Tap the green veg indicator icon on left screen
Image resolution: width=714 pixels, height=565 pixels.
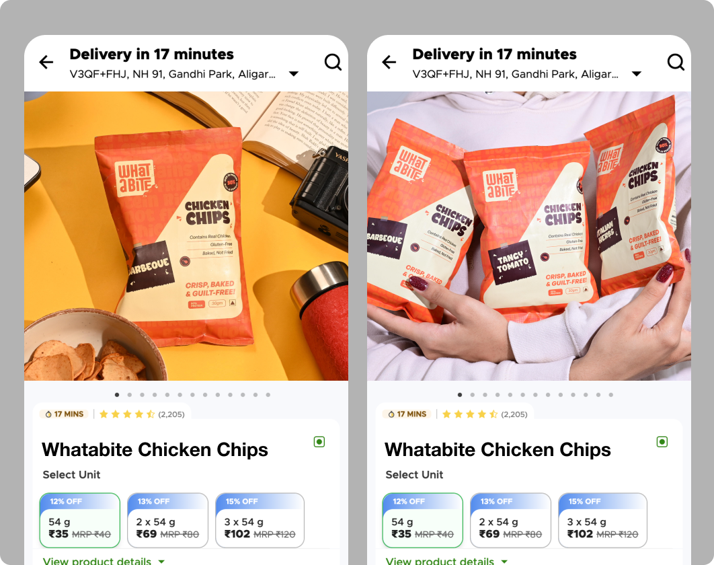coord(319,441)
